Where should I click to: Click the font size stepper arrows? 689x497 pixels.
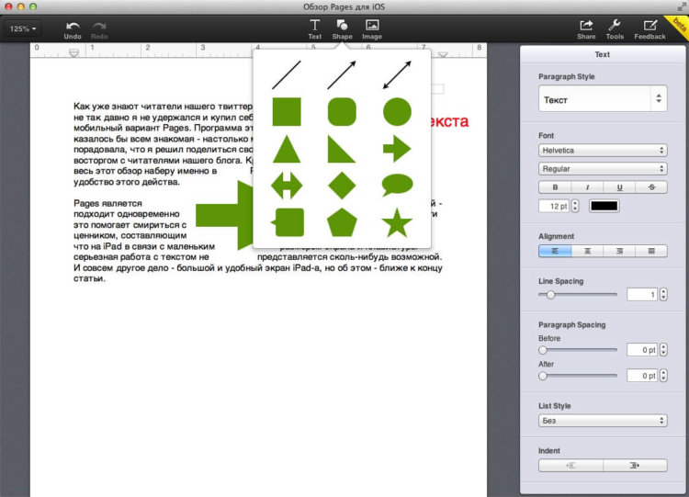575,206
